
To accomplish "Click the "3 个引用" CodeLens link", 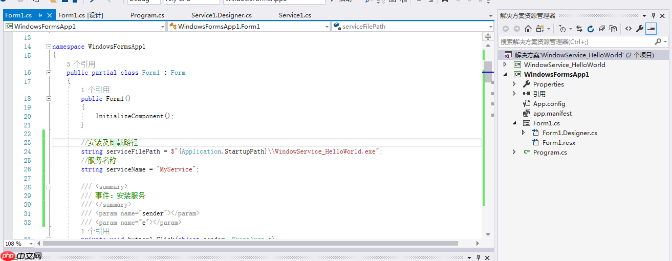I will 81,64.
